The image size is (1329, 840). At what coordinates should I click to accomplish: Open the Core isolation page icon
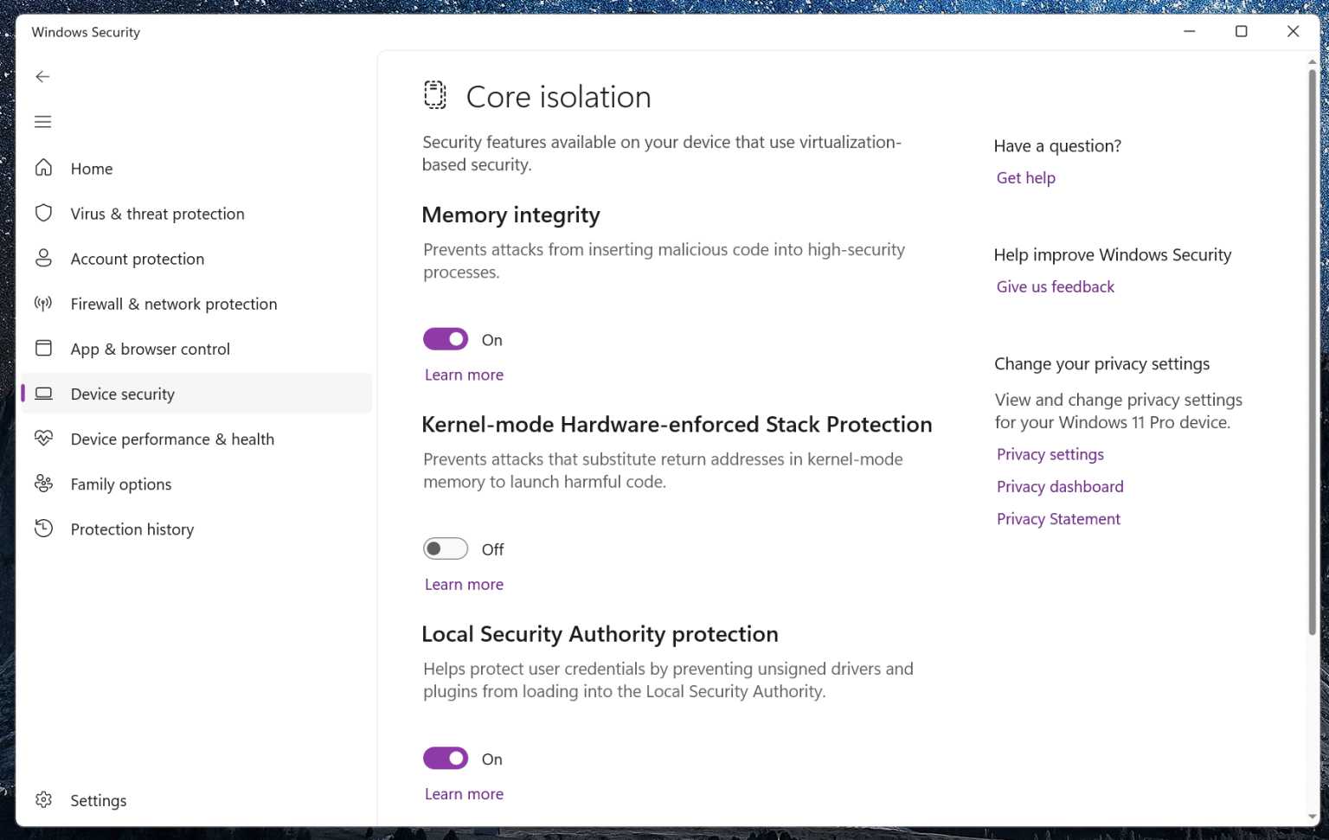pyautogui.click(x=433, y=95)
